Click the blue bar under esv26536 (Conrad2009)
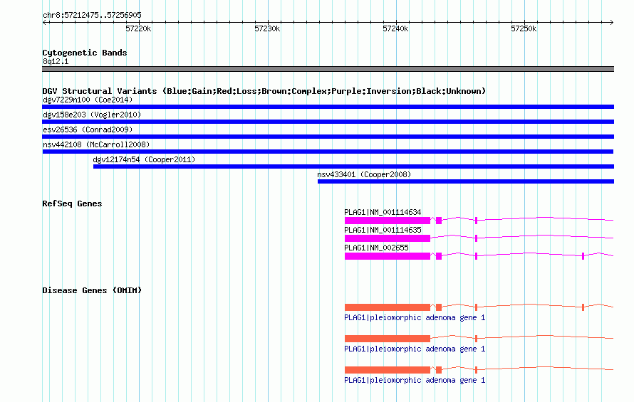This screenshot has width=634, height=402. (x=328, y=137)
